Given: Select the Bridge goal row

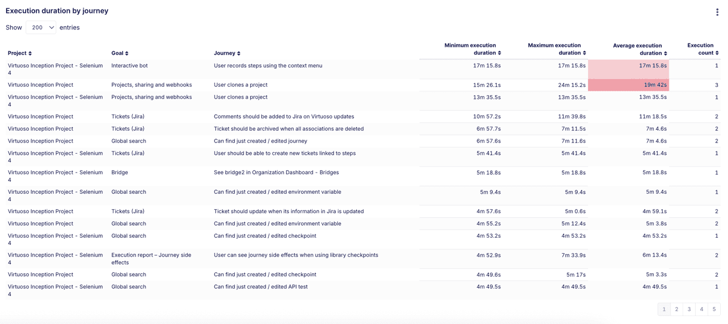Looking at the screenshot, I should click(x=119, y=172).
